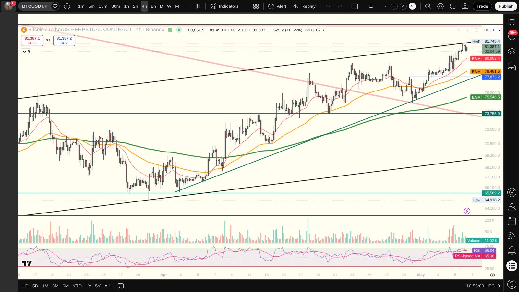Image resolution: width=519 pixels, height=292 pixels.
Task: Take a chart snapshot camera icon
Action: [x=465, y=6]
